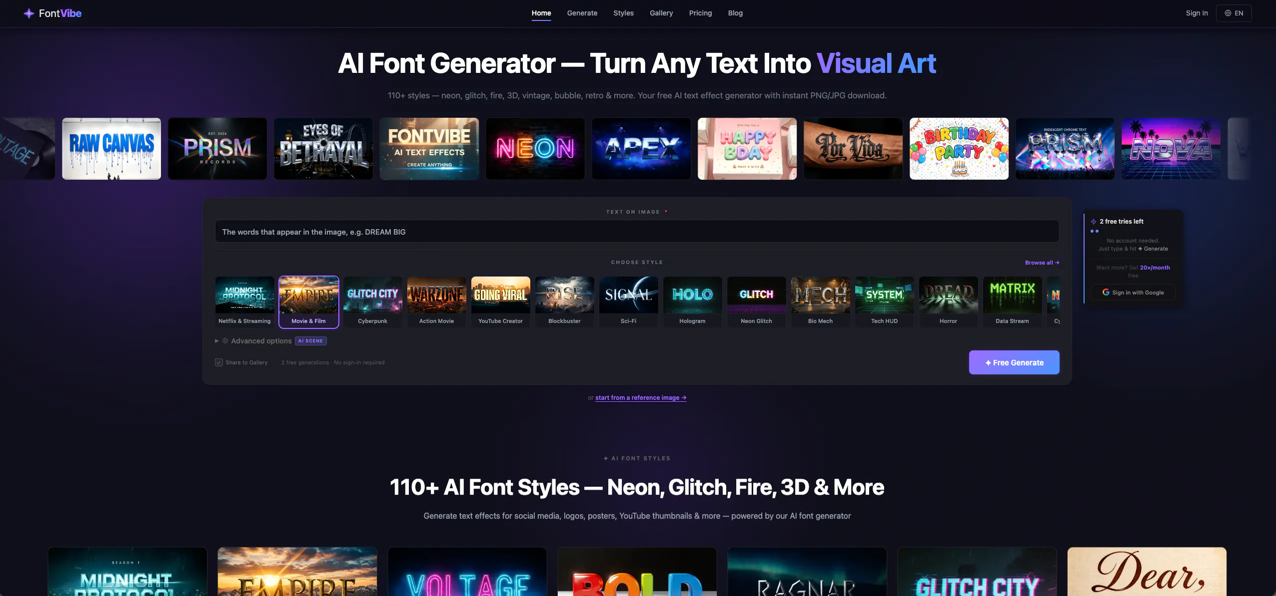Choose the Neon Glitch style
The width and height of the screenshot is (1276, 596).
[756, 302]
